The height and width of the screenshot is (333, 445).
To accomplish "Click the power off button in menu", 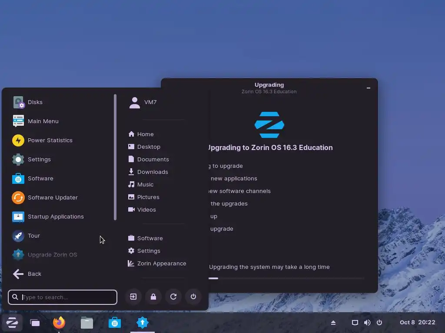I will point(193,297).
